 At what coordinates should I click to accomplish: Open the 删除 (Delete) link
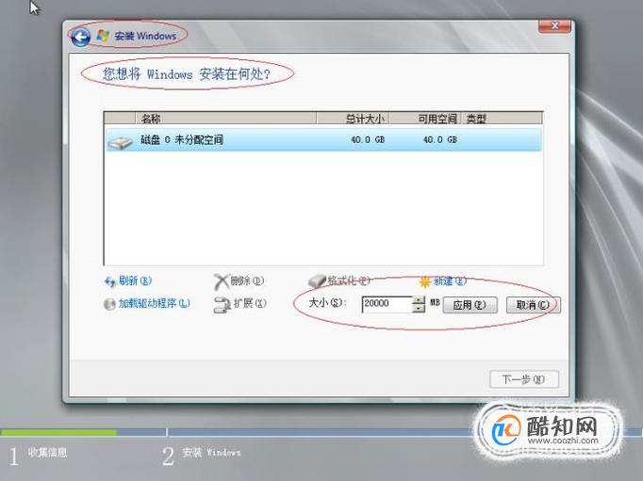[x=247, y=281]
